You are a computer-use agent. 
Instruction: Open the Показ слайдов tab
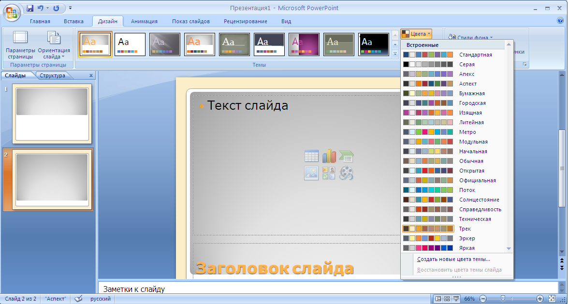tap(191, 21)
